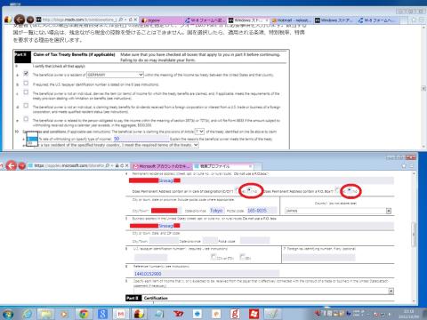Screen dimensions: 427x320
Task: Click business address postal code empty field
Action: click(x=255, y=241)
